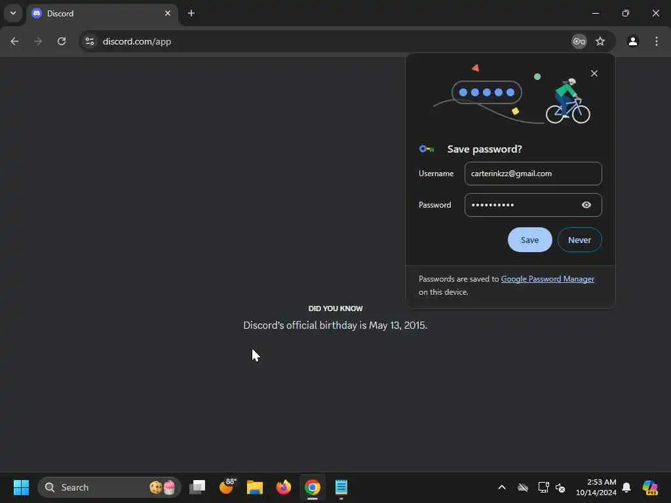Click the Password field in popup
This screenshot has height=503, width=671.
pyautogui.click(x=533, y=205)
